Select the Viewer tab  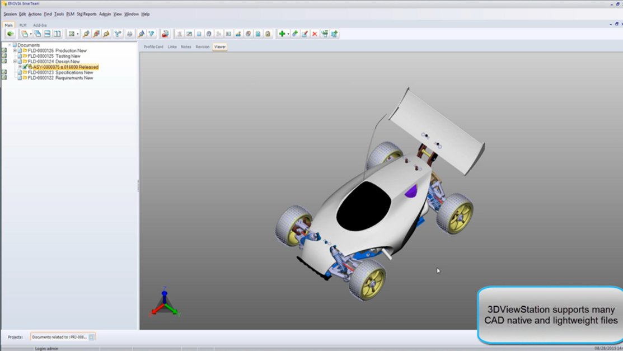[220, 47]
